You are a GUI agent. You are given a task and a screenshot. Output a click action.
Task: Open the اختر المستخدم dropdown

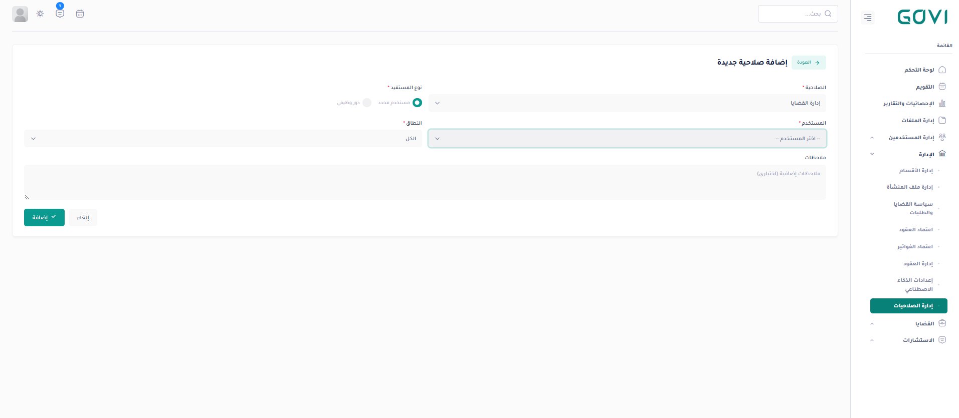point(627,139)
